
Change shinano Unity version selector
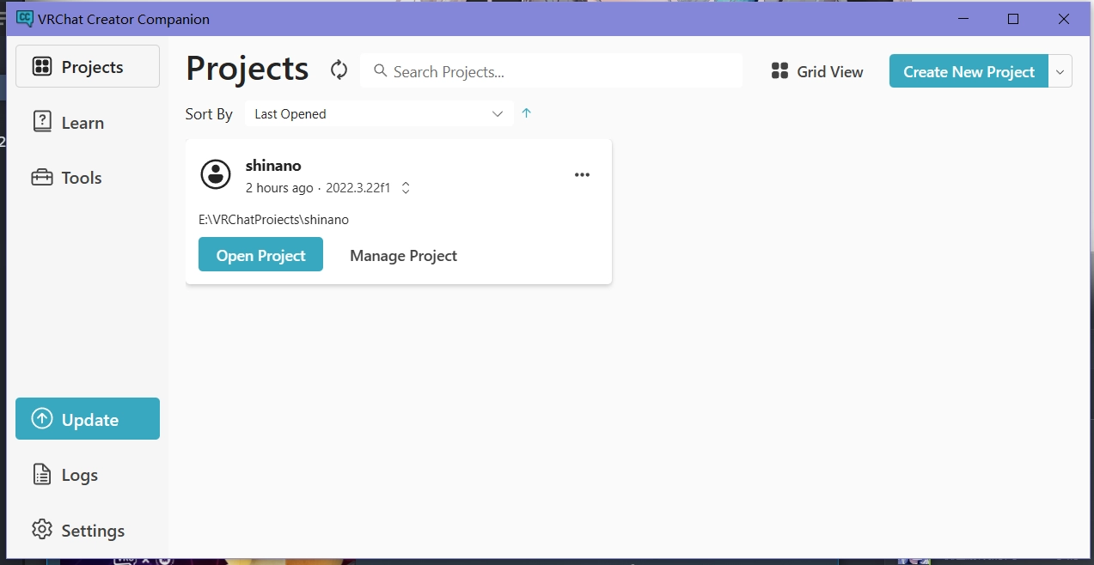pos(406,187)
